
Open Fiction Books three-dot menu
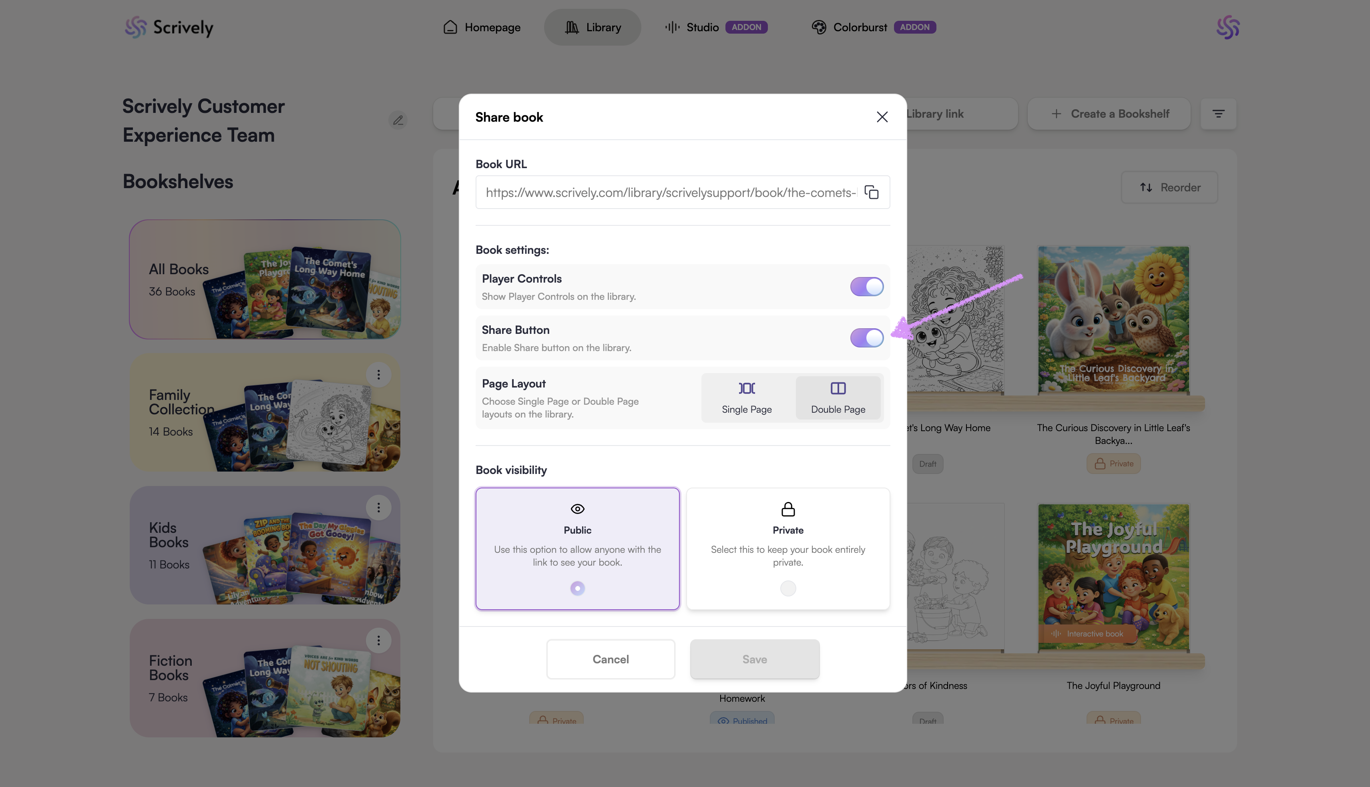(x=378, y=640)
